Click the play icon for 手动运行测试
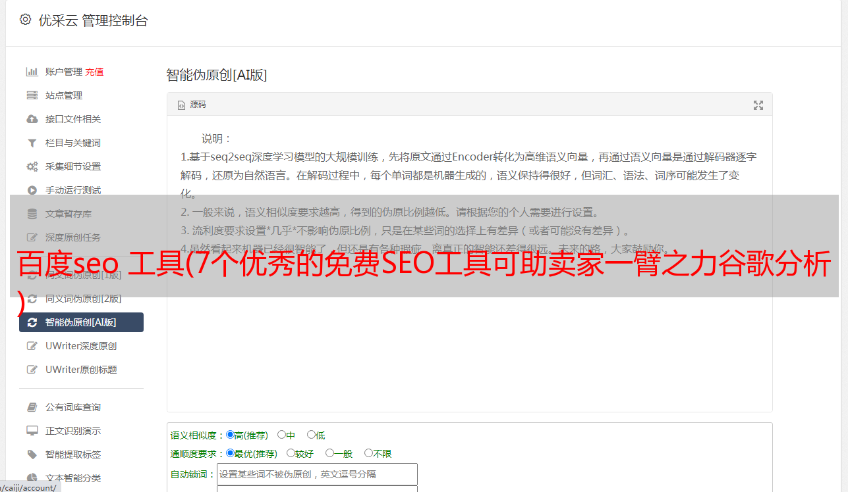Image resolution: width=848 pixels, height=492 pixels. click(x=32, y=190)
